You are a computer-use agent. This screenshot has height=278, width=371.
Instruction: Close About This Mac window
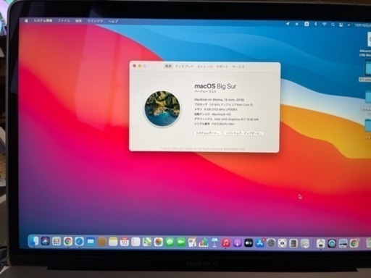(x=135, y=66)
